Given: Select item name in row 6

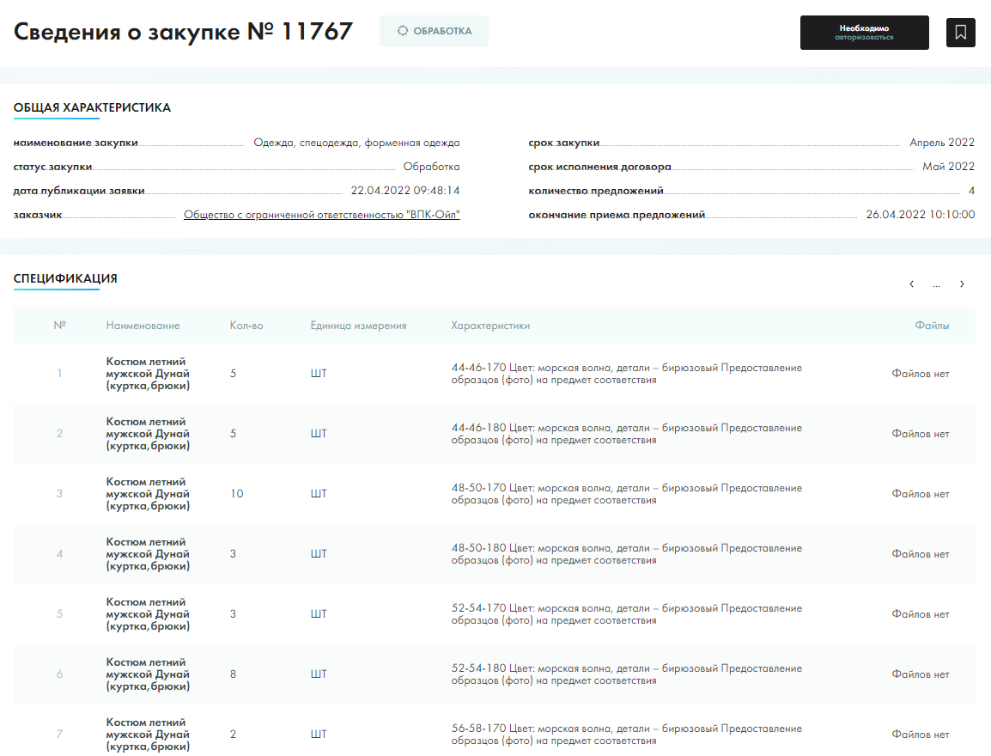Looking at the screenshot, I should click(x=148, y=674).
